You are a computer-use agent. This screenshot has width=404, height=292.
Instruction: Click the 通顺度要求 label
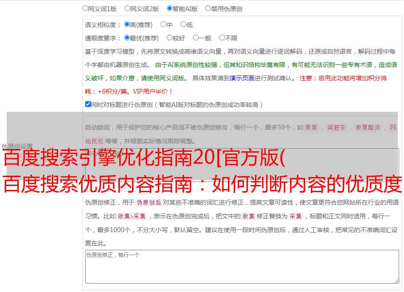tap(103, 38)
